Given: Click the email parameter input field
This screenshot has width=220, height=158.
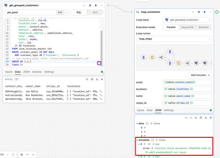Looking at the screenshot, I should (187, 82).
